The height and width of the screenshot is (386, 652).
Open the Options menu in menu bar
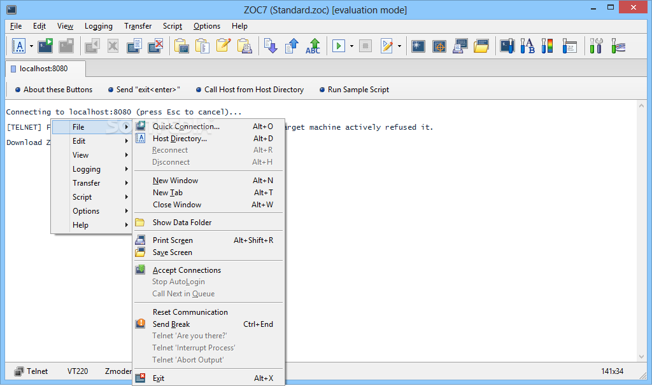[207, 26]
